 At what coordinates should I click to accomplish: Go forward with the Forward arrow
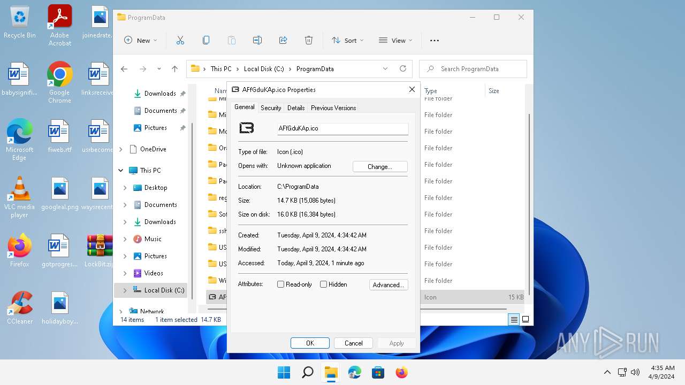[143, 69]
